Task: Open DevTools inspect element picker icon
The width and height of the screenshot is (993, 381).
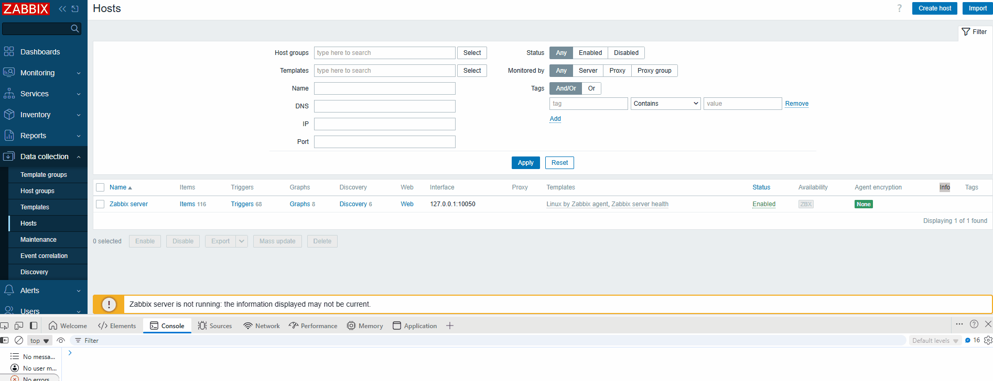Action: (5, 326)
